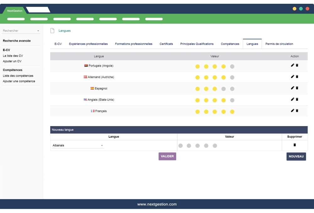Fill the fifth rating dot for Portugais (Angola)
The image size is (314, 213).
232,66
